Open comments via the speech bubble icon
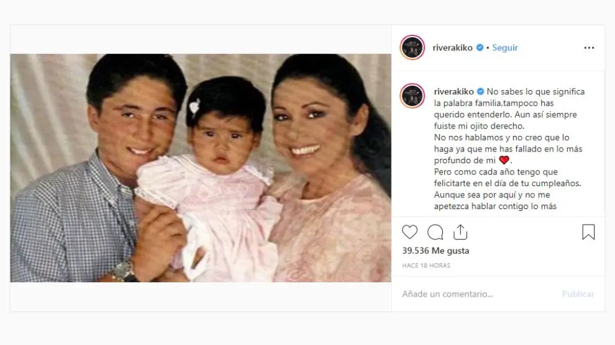The image size is (615, 345). (x=435, y=232)
